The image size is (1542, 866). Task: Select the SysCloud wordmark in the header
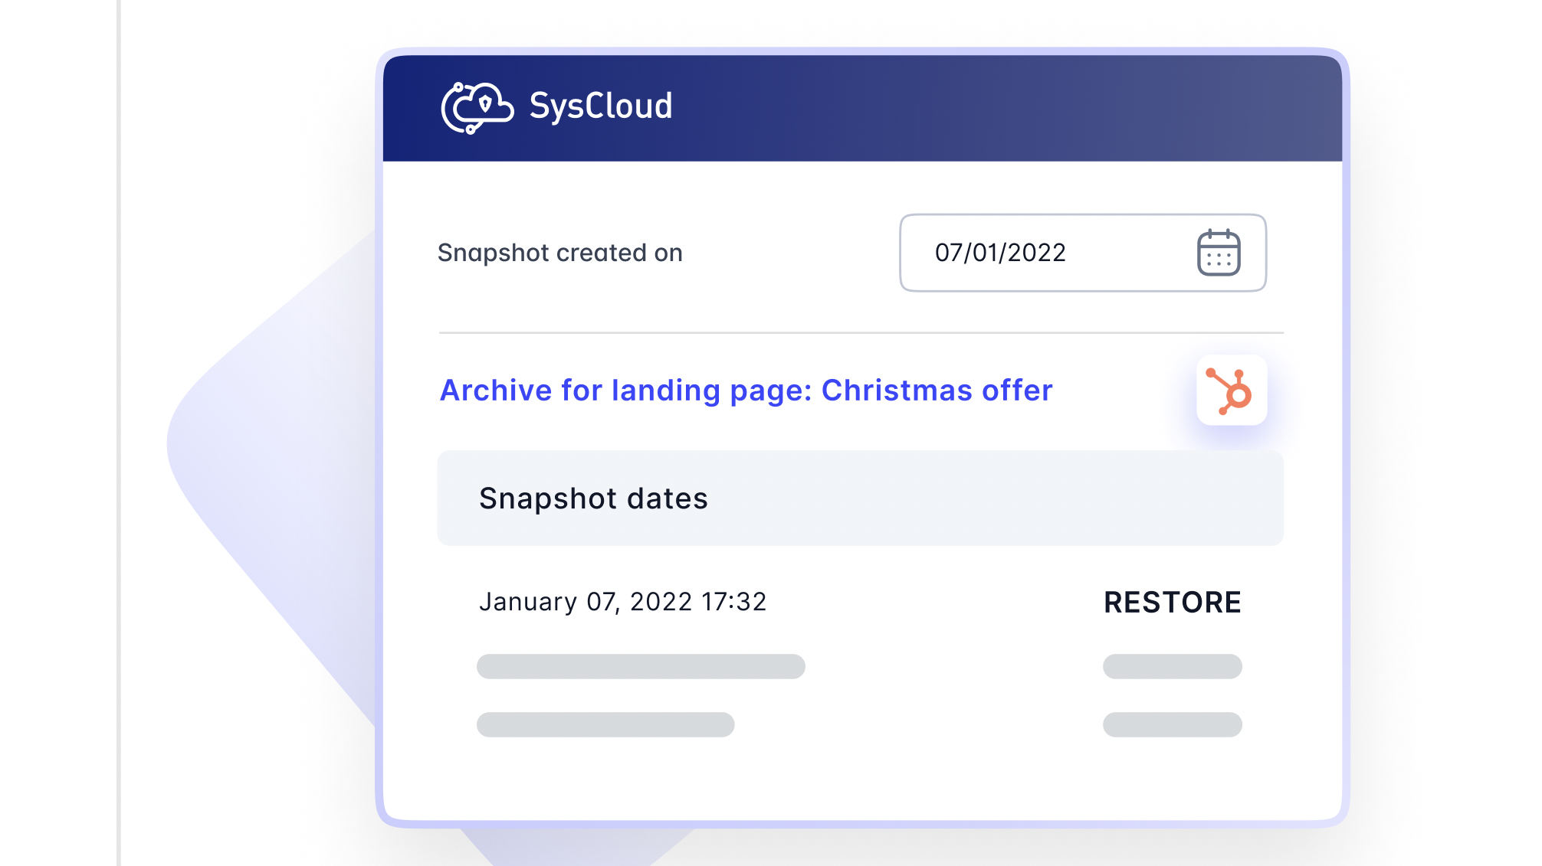click(600, 106)
